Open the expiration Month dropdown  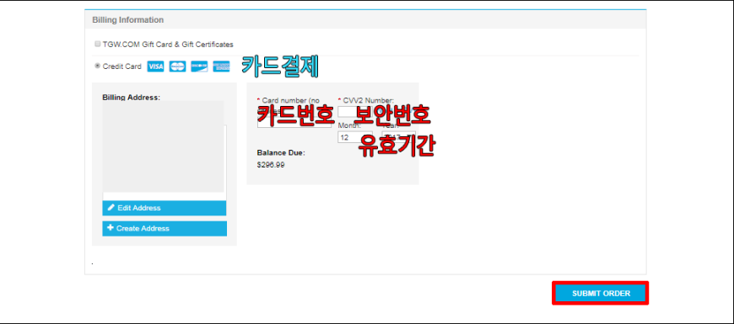click(355, 137)
